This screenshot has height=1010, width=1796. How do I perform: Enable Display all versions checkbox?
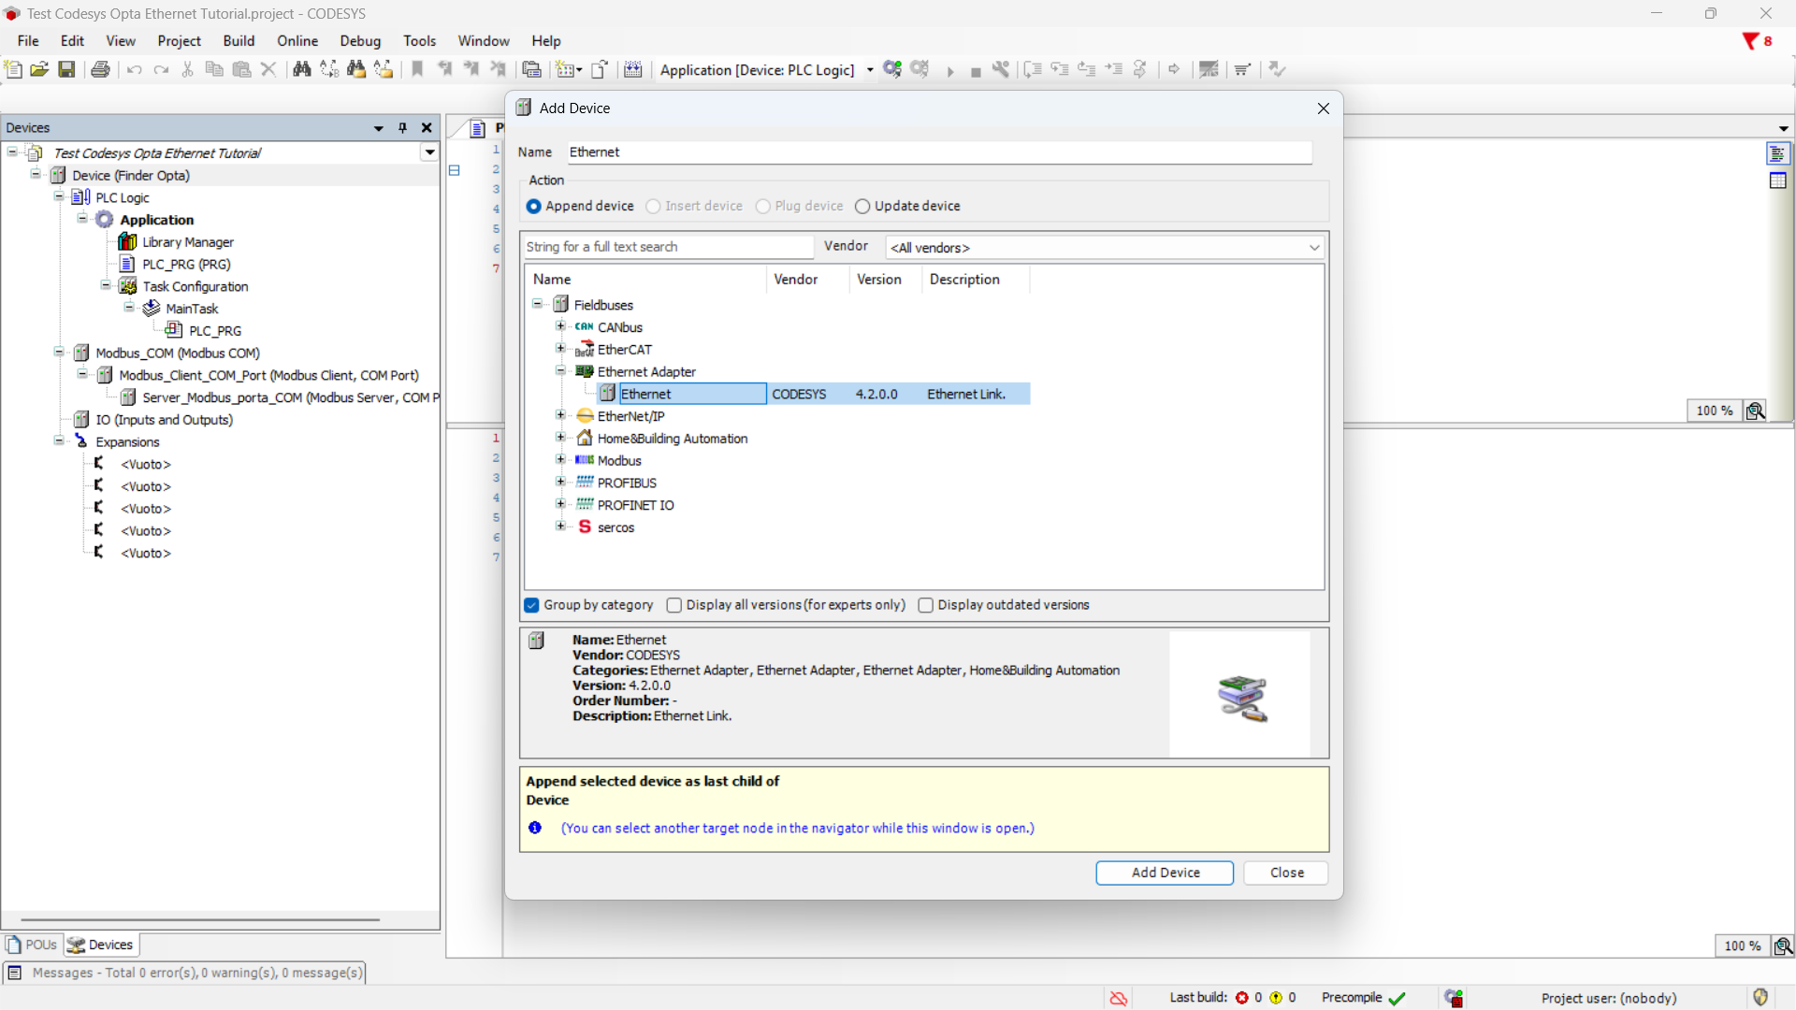click(673, 605)
